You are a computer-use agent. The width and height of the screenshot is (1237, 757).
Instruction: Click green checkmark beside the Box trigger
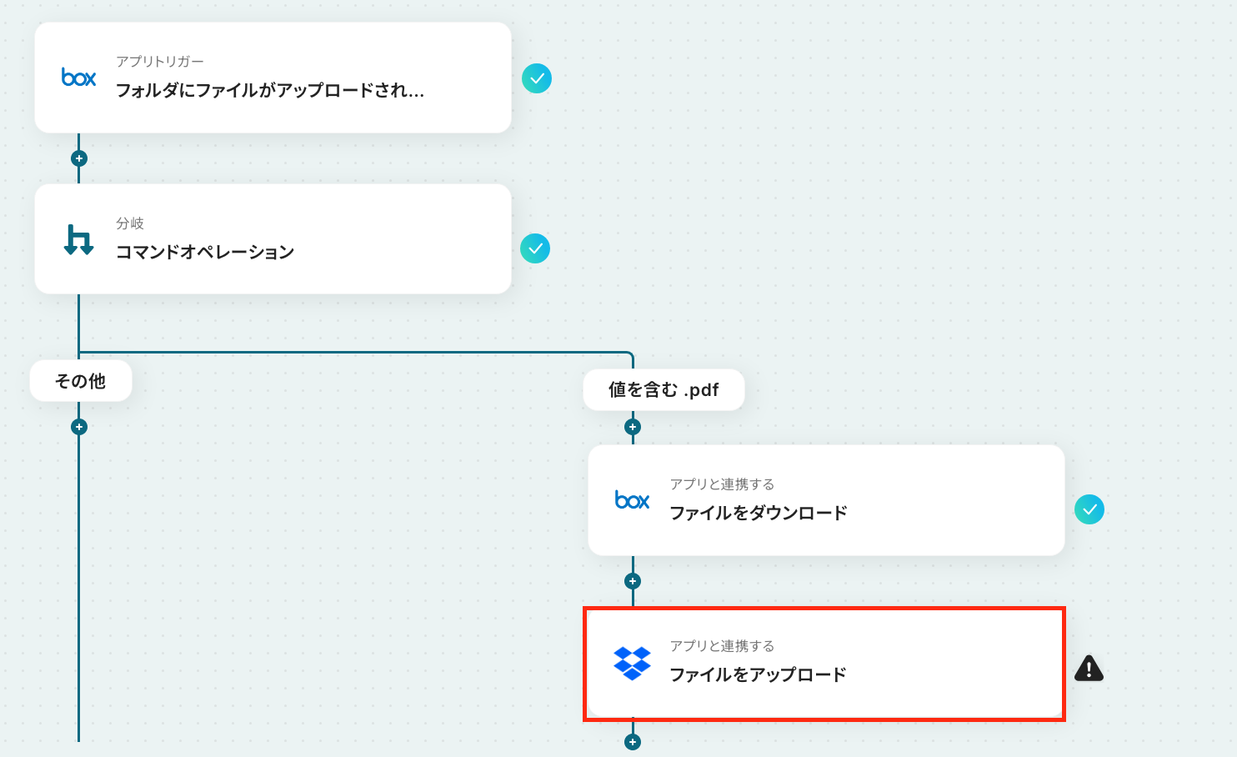point(537,78)
